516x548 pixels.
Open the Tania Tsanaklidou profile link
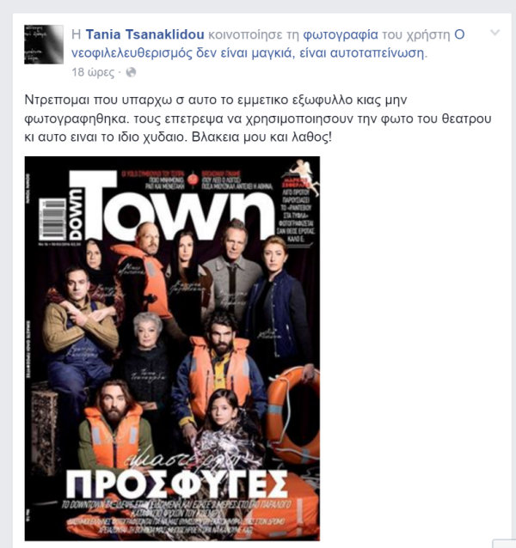pyautogui.click(x=144, y=34)
